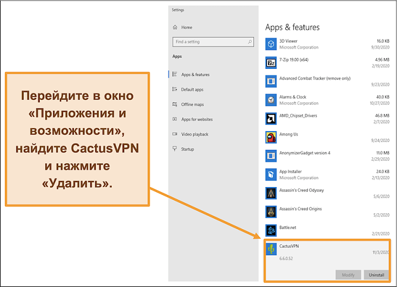
Task: Click the CactusVPN cactus icon
Action: pos(271,249)
